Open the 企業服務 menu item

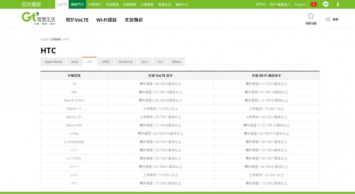point(147,4)
